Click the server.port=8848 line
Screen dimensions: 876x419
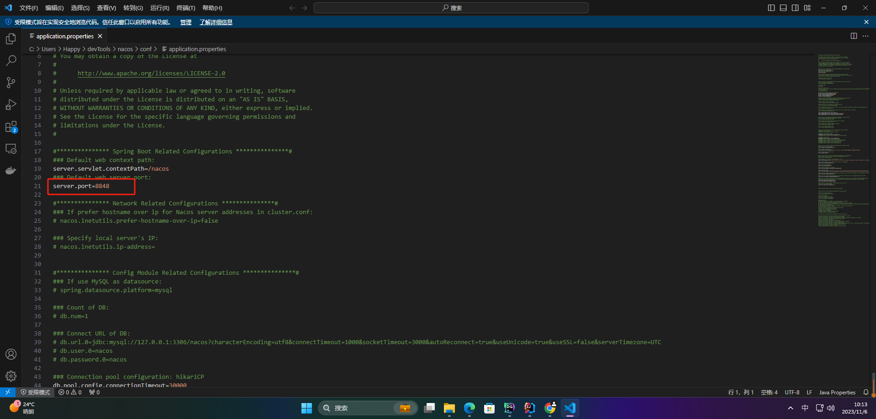(81, 186)
